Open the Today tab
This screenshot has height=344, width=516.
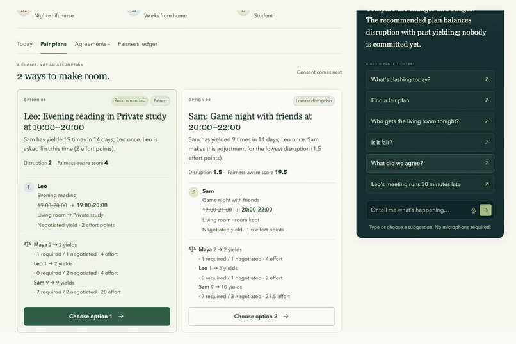[25, 44]
